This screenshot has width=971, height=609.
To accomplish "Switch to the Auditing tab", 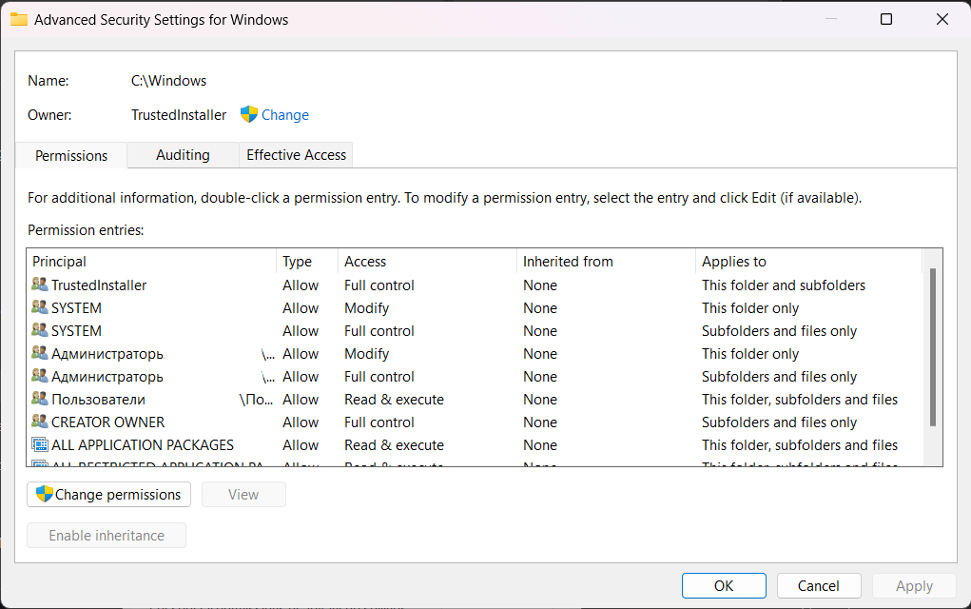I will coord(183,155).
